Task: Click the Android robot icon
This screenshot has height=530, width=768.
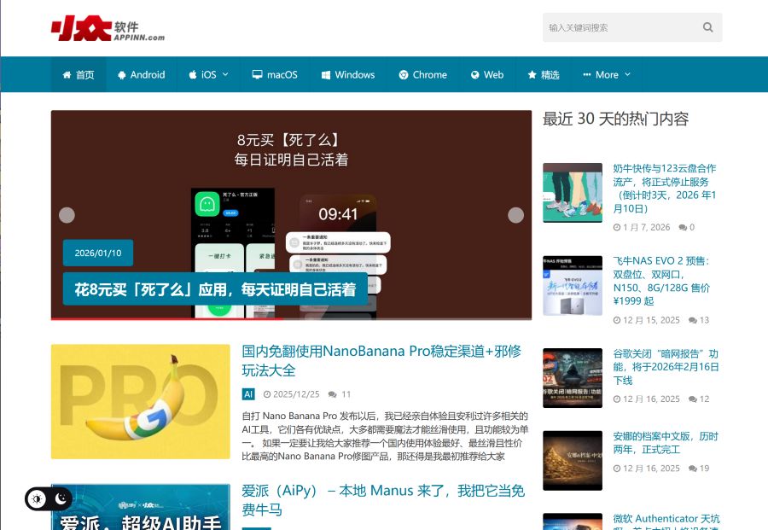Action: tap(122, 74)
